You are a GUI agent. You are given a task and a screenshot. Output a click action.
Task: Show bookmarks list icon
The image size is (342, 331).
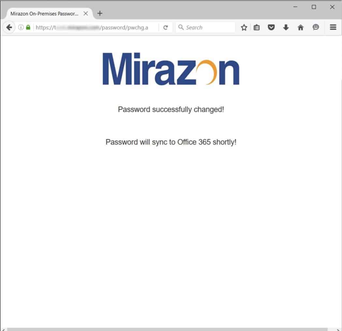click(x=257, y=27)
